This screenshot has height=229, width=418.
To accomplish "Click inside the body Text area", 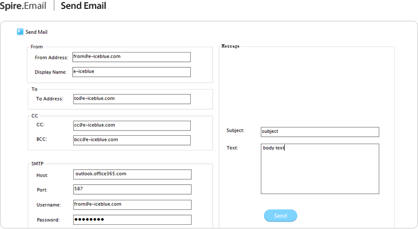I will 320,169.
